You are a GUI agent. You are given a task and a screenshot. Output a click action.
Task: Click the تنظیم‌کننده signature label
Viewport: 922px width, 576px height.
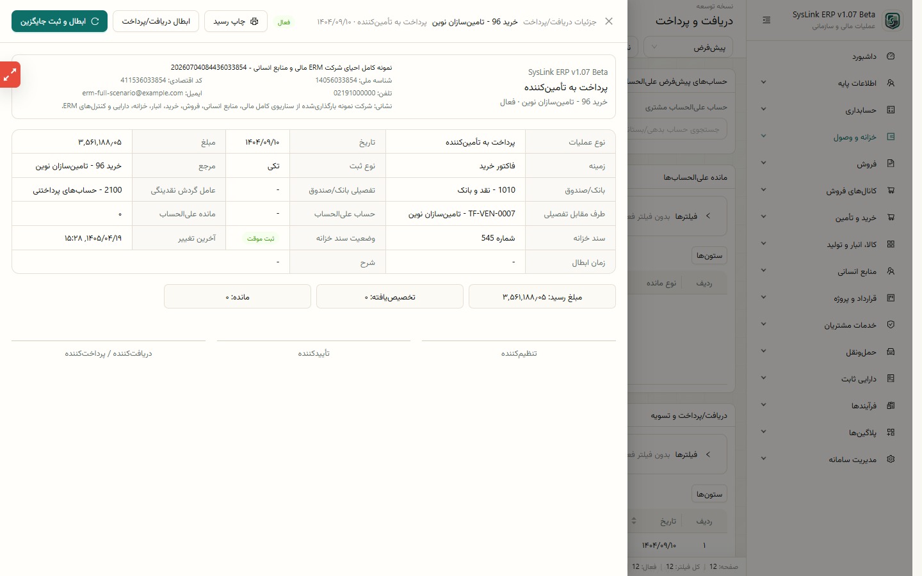pyautogui.click(x=519, y=353)
